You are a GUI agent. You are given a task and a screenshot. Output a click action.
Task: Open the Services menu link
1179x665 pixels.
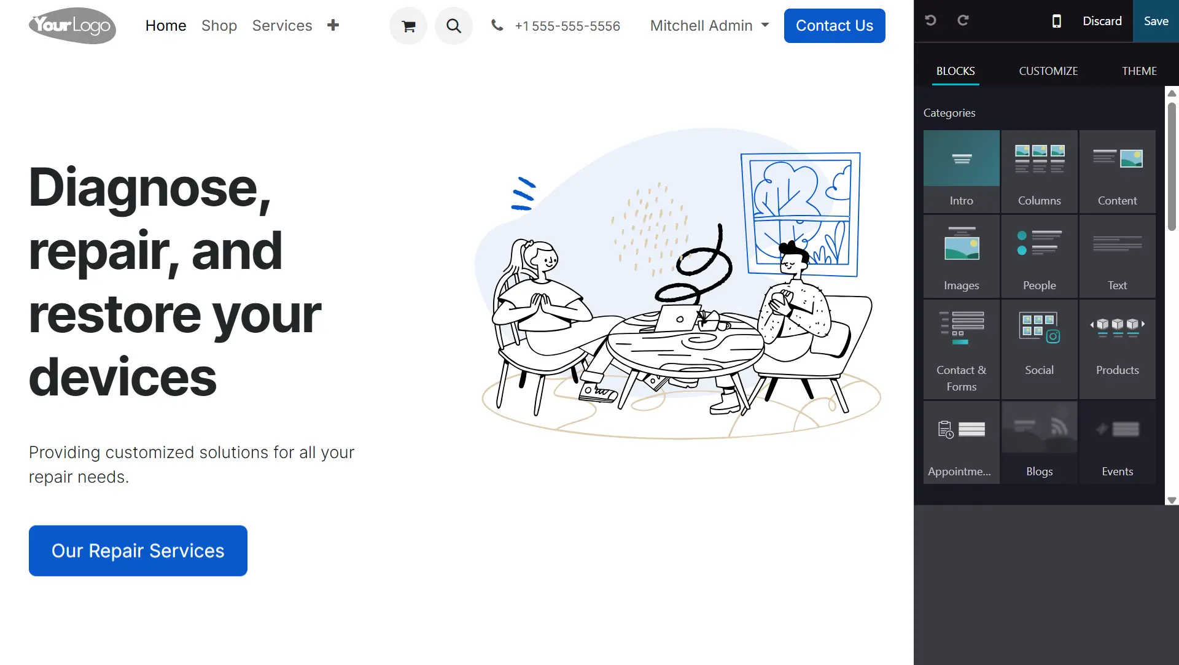click(x=282, y=26)
